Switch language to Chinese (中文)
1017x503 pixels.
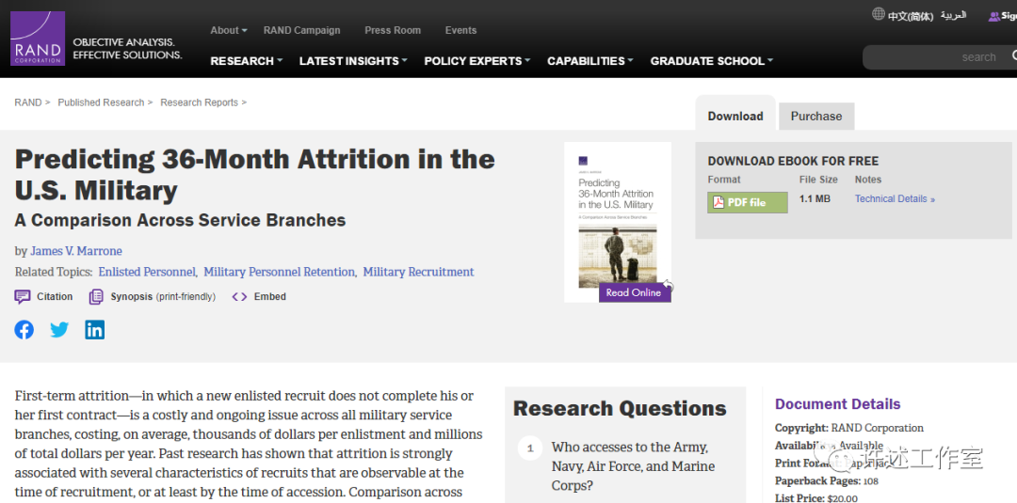(x=911, y=16)
